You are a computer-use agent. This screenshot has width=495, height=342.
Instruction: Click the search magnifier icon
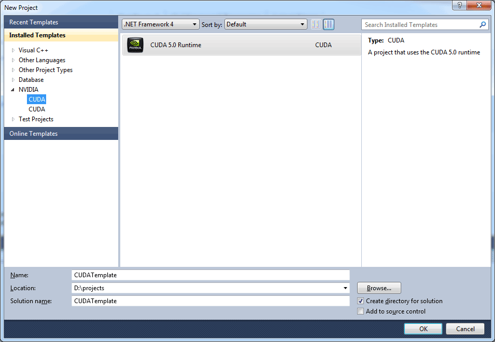pyautogui.click(x=483, y=24)
